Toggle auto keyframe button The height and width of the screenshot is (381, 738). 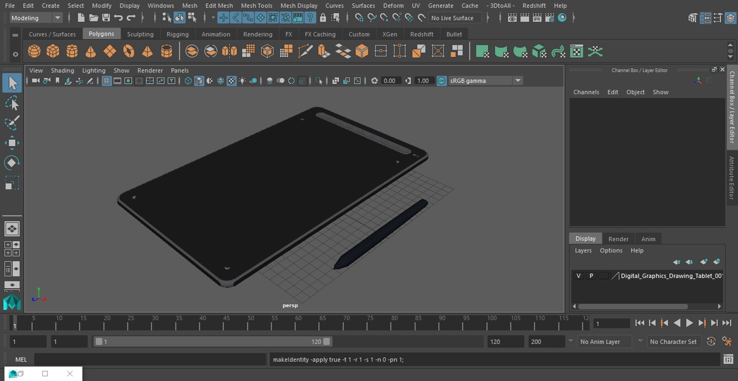coord(711,341)
